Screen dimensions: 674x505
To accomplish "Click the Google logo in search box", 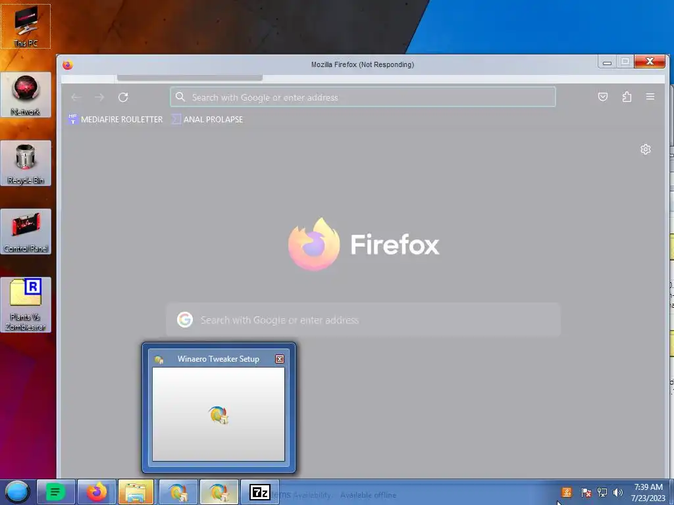I will (x=185, y=320).
